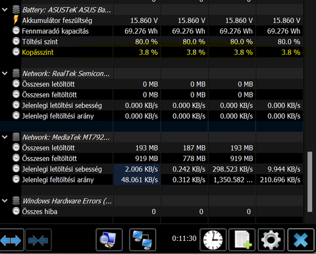316x254 pixels.
Task: Click the Battery ASUSTeK chip icon
Action: pos(16,10)
